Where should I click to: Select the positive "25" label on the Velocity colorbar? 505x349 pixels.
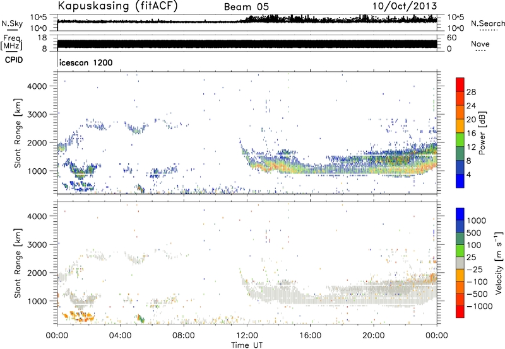pyautogui.click(x=472, y=258)
